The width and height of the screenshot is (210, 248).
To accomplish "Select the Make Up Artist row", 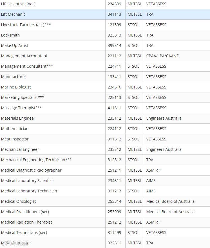I will (x=105, y=45).
